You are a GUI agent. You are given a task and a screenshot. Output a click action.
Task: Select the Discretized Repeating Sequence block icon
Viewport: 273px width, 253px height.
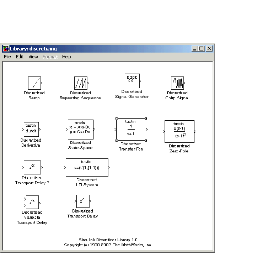point(81,83)
